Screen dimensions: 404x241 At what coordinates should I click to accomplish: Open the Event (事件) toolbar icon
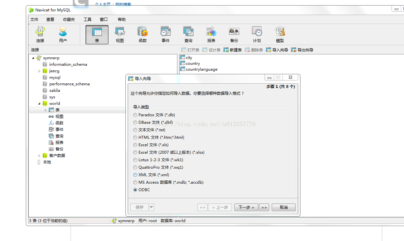coord(166,35)
